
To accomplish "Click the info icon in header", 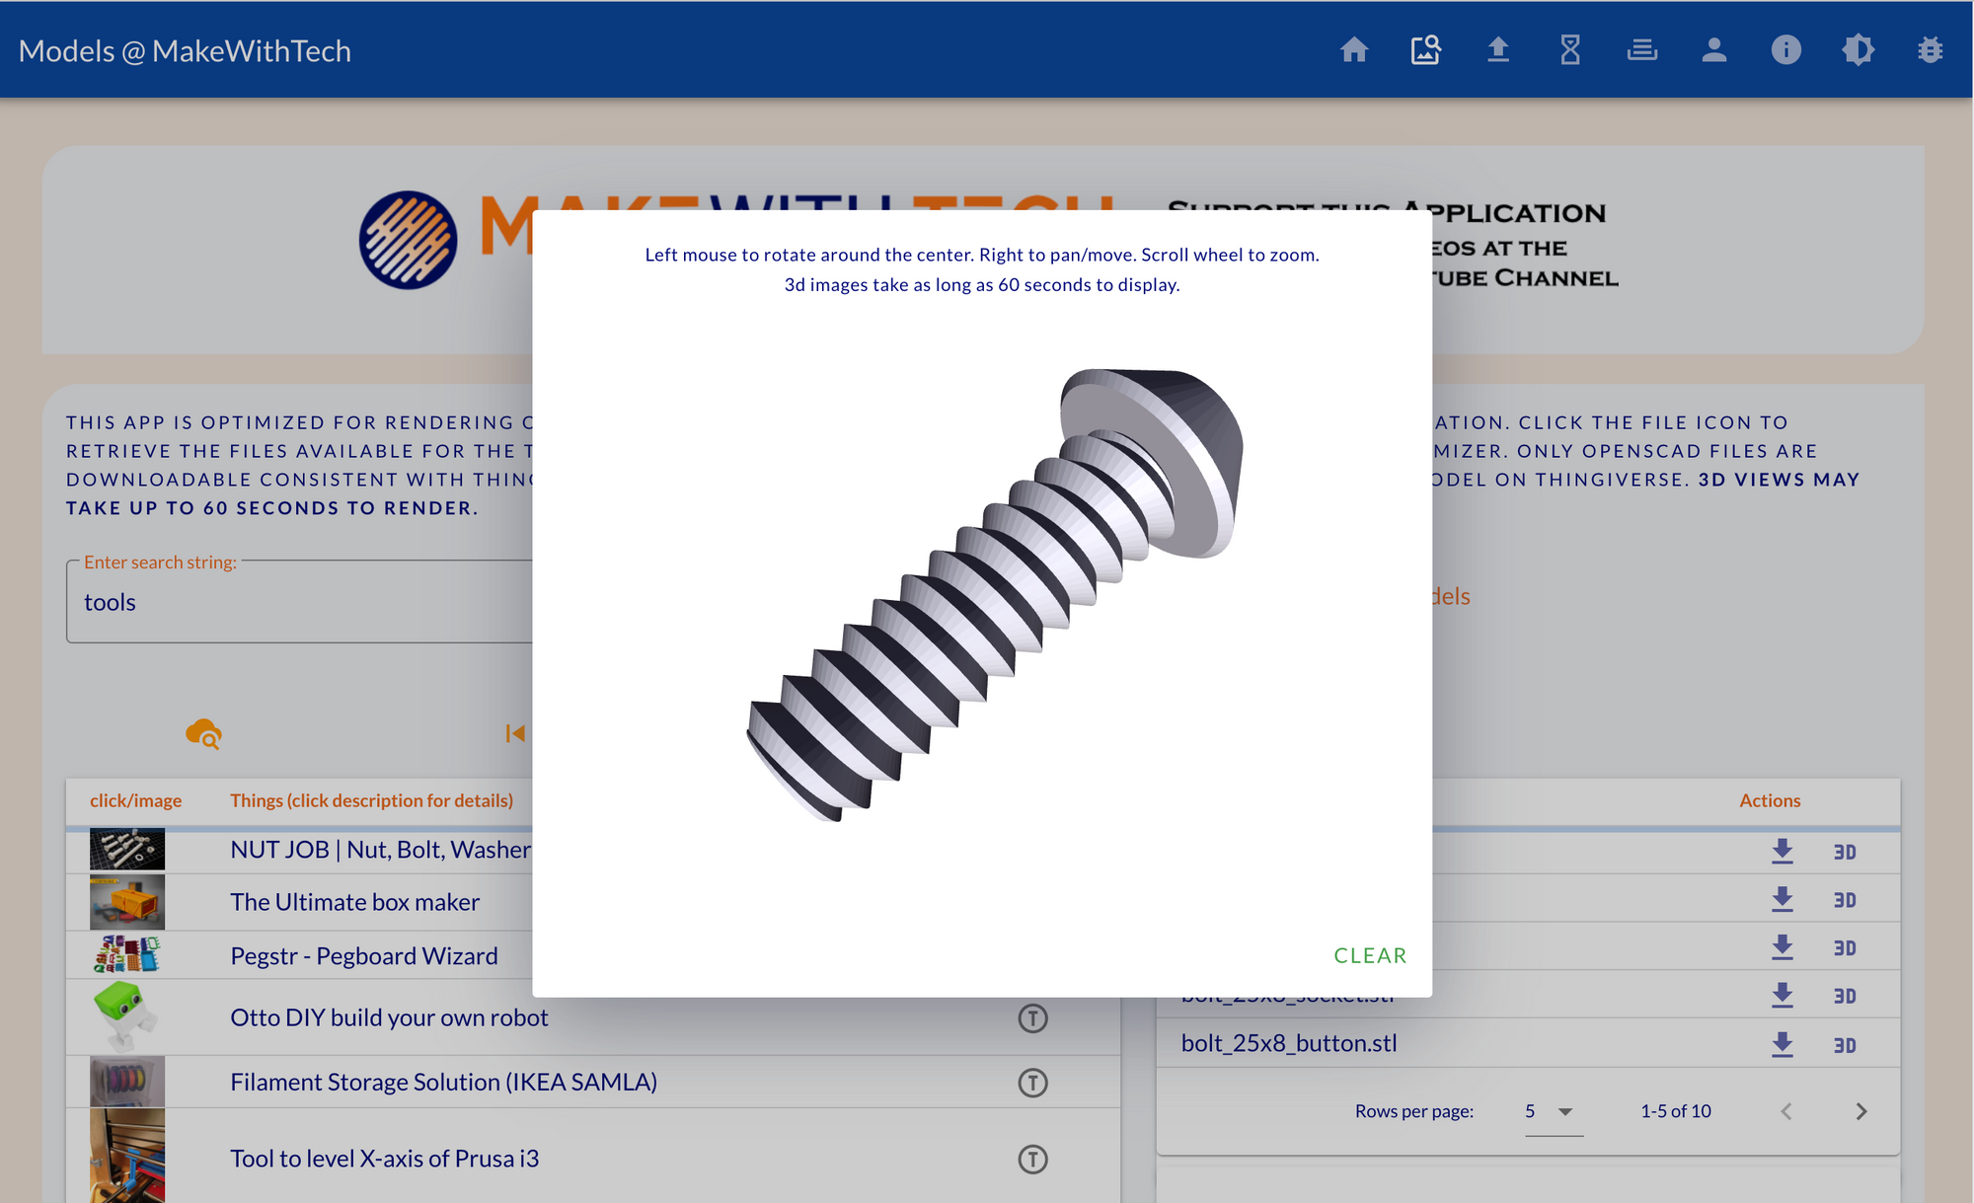I will point(1785,49).
